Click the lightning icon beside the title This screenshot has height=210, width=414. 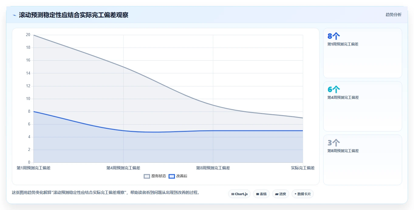point(14,15)
